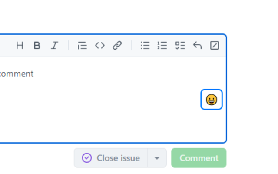Image resolution: width=278 pixels, height=174 pixels.
Task: Submit using the green Comment button
Action: click(x=199, y=158)
